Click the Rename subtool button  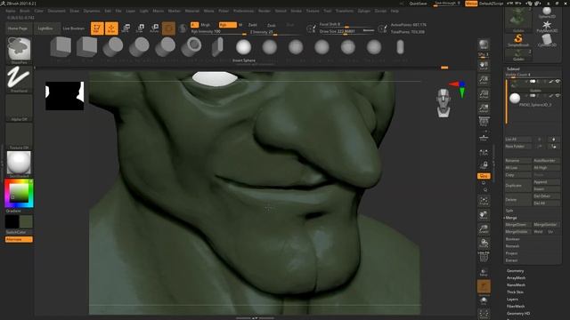517,160
